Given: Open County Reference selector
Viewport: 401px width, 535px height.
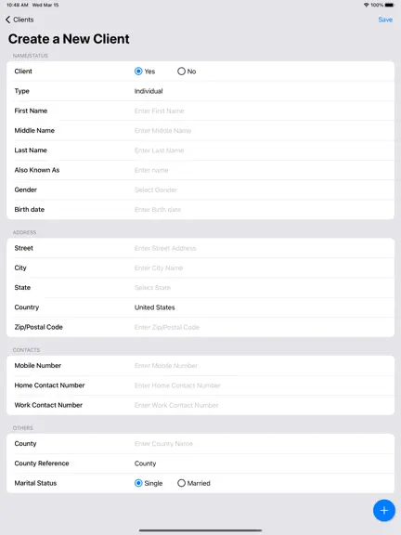Looking at the screenshot, I should click(x=200, y=463).
